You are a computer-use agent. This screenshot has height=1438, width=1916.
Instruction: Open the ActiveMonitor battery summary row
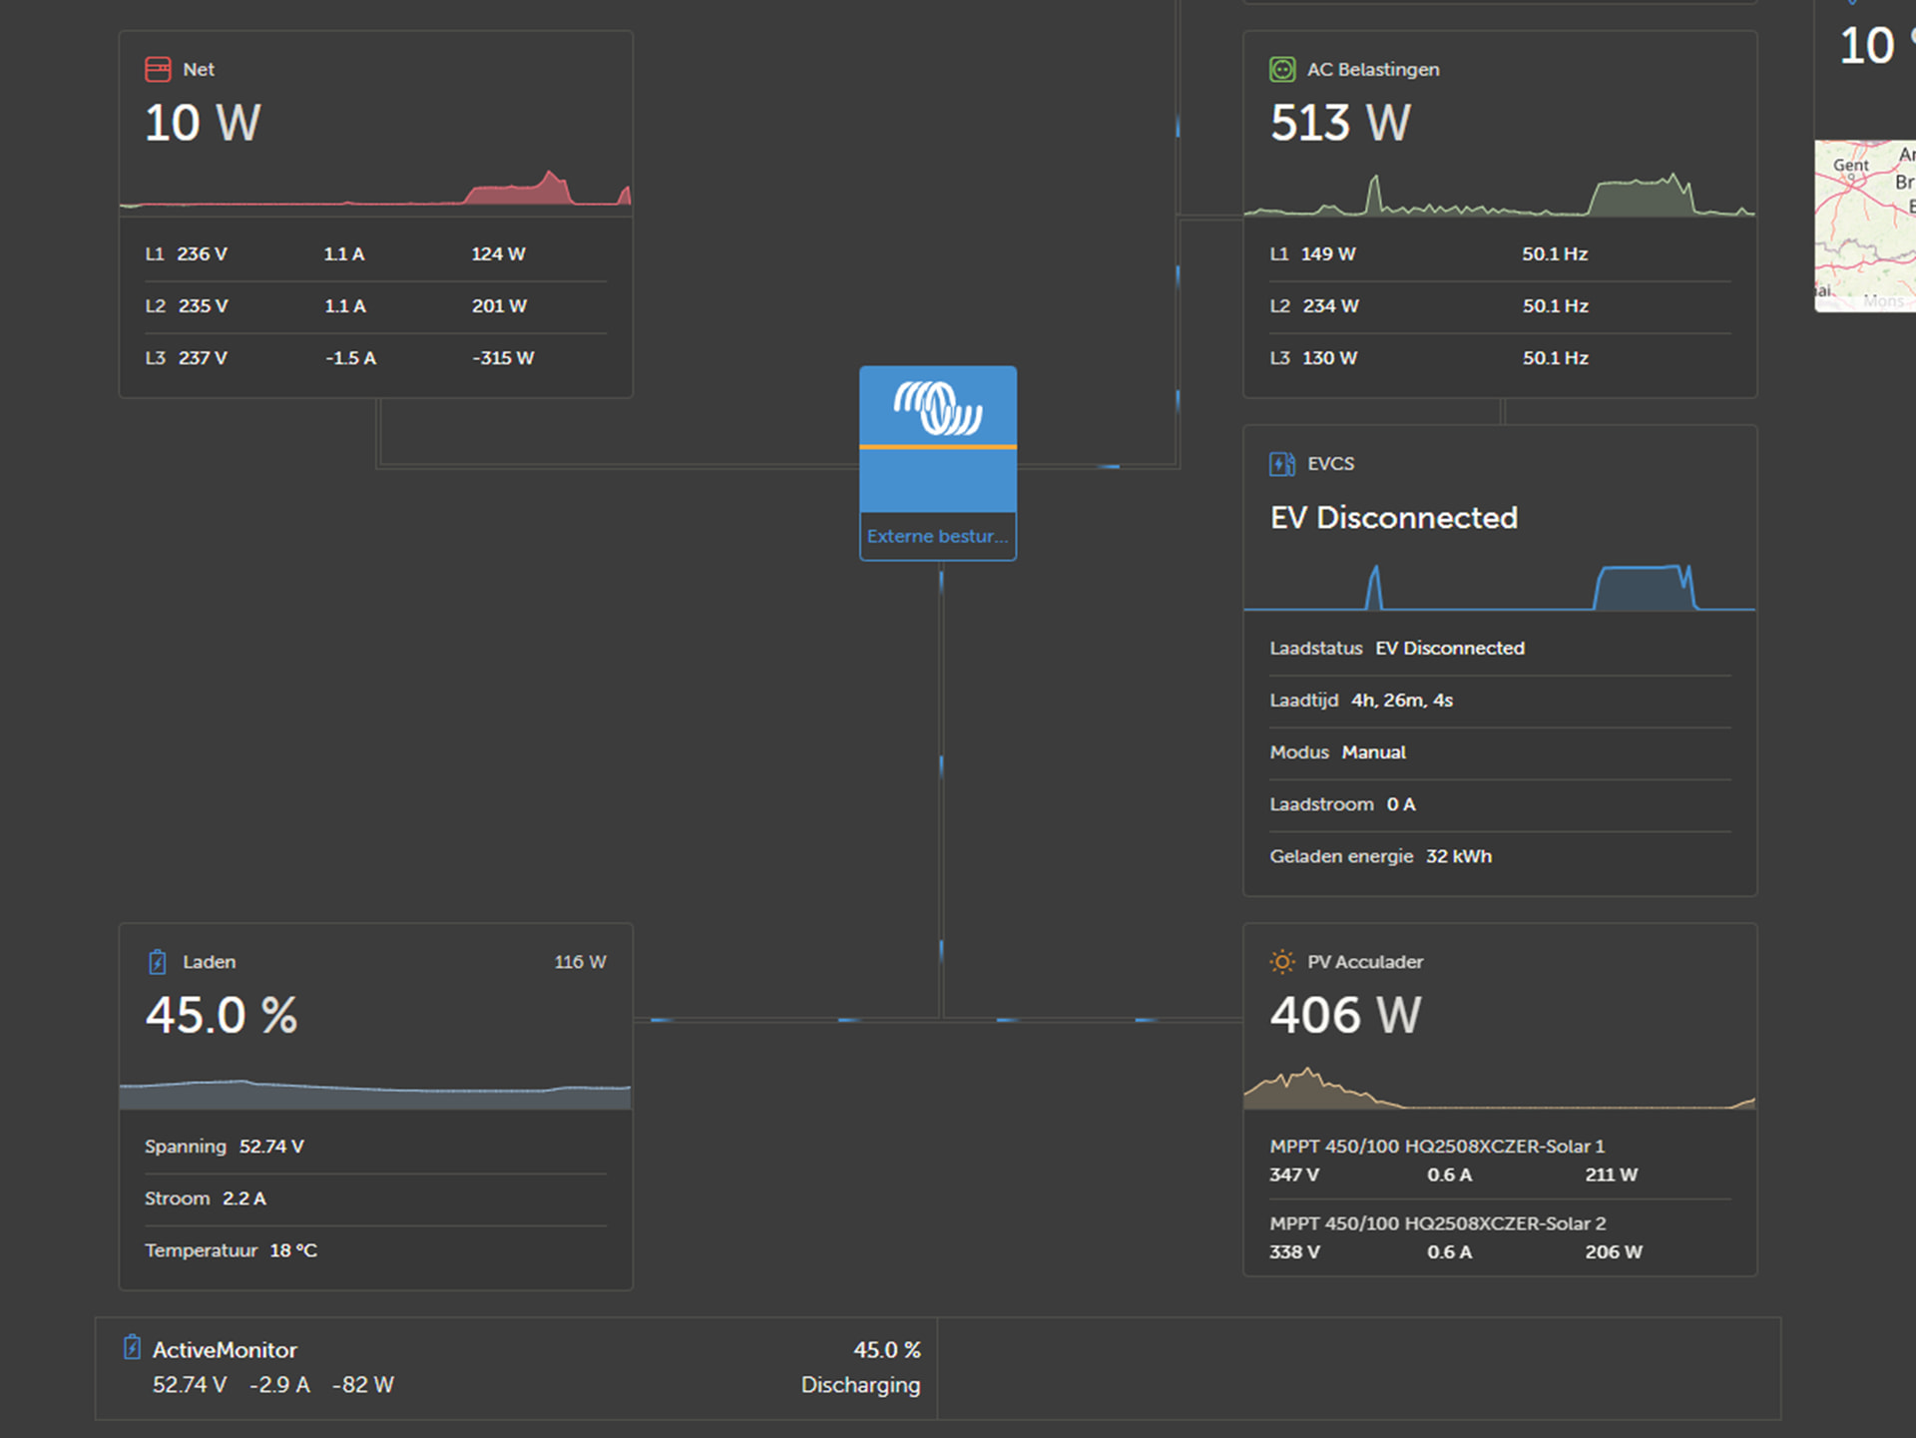tap(517, 1367)
